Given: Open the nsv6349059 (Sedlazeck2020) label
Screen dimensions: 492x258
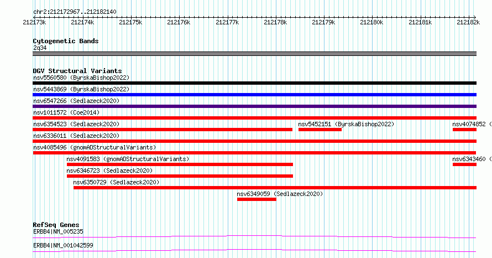Looking at the screenshot, I should 280,194.
